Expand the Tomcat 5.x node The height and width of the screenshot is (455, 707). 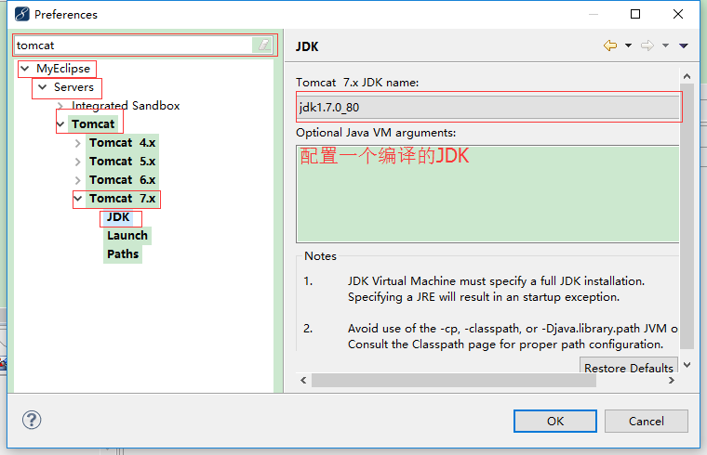click(77, 162)
